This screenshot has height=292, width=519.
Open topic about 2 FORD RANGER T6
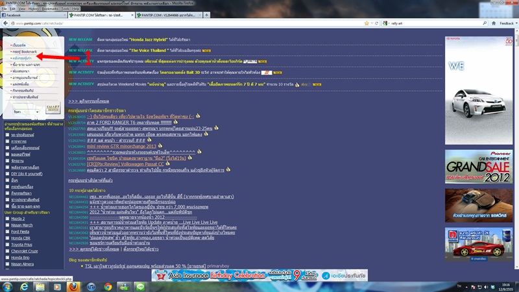(x=129, y=123)
